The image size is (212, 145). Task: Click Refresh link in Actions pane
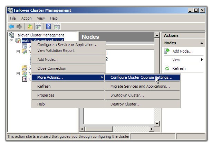click(179, 68)
